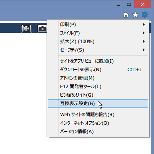154x154 pixels.
Task: Choose Web サイトの問題を報告(R)
Action: coord(98,114)
